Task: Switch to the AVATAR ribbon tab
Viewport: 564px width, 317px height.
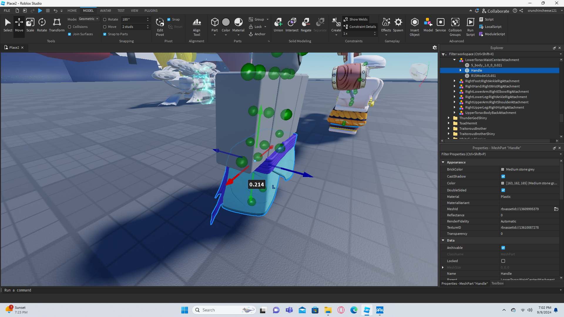Action: [x=105, y=11]
